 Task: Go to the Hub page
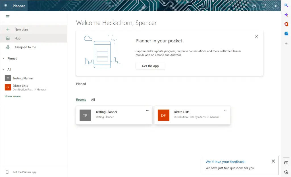tap(34, 38)
